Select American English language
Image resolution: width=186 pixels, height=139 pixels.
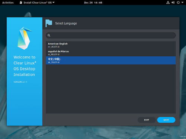click(x=111, y=45)
